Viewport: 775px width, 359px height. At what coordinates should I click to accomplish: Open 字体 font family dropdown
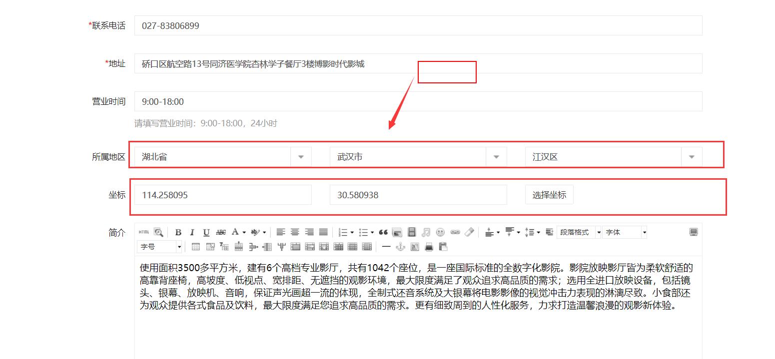pos(625,232)
